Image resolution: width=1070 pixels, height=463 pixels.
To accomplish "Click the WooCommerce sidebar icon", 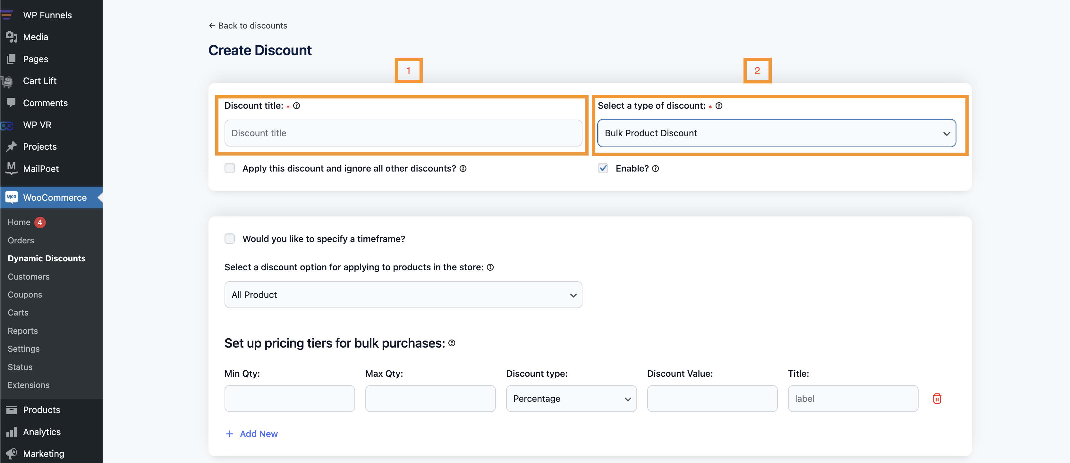I will [x=12, y=197].
